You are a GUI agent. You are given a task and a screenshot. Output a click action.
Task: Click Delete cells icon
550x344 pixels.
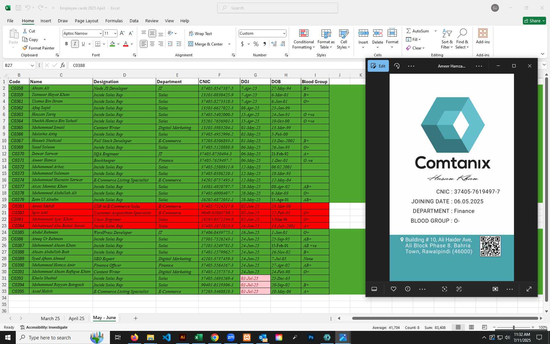click(377, 33)
